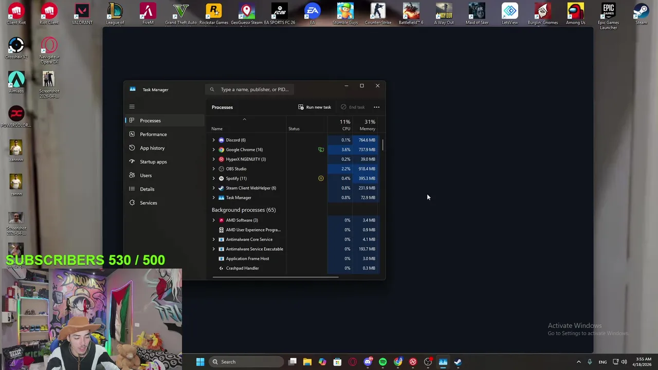The width and height of the screenshot is (658, 370).
Task: Sort processes by the Status column
Action: [307, 124]
